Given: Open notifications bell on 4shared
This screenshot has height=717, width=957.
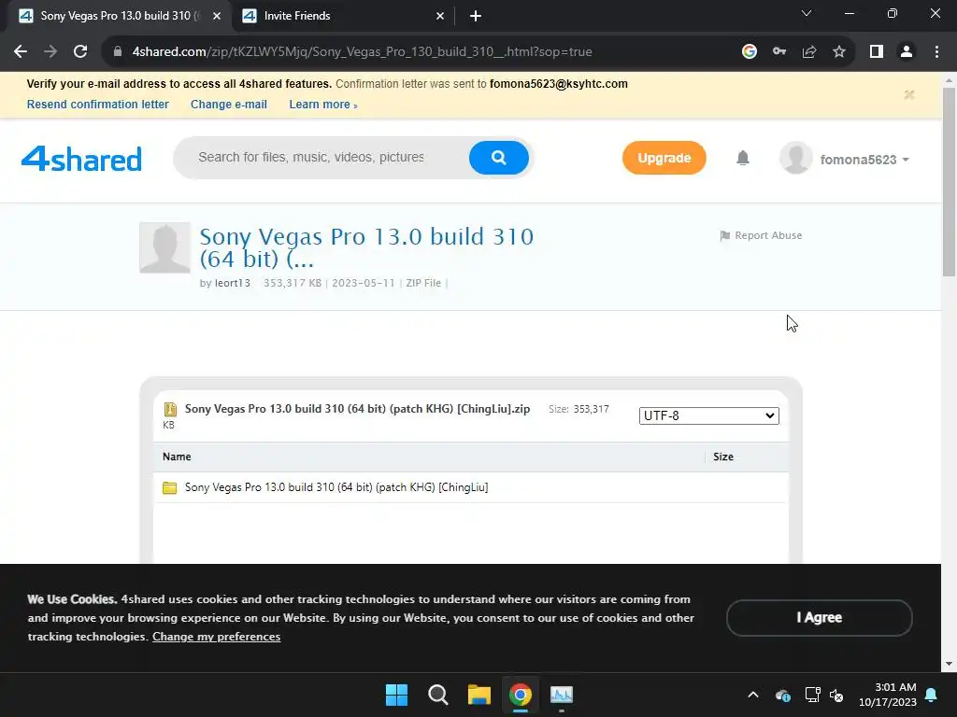Looking at the screenshot, I should tap(743, 159).
